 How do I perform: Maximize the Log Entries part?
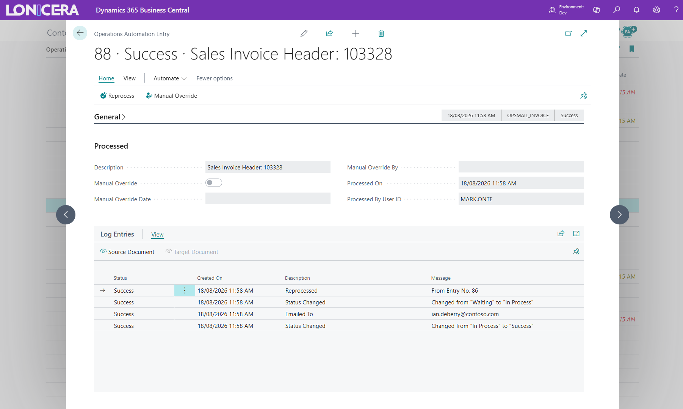(576, 233)
